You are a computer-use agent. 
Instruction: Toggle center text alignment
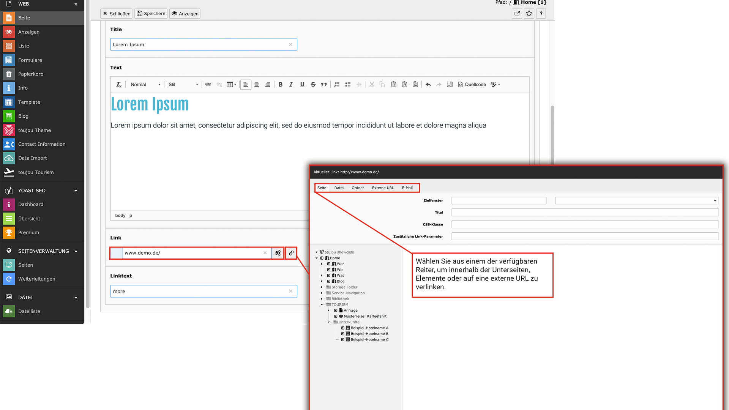(257, 85)
